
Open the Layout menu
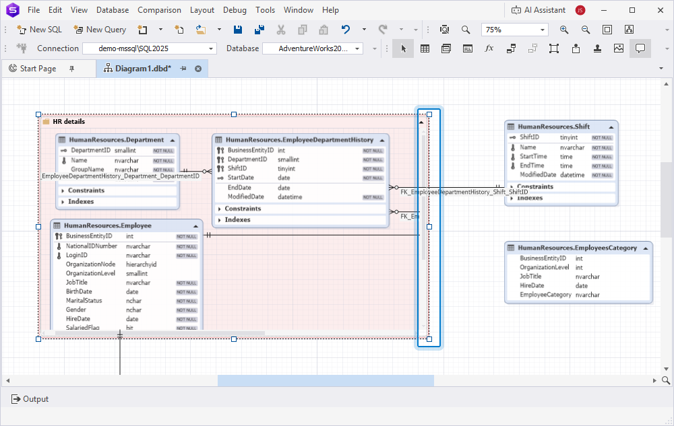[202, 10]
